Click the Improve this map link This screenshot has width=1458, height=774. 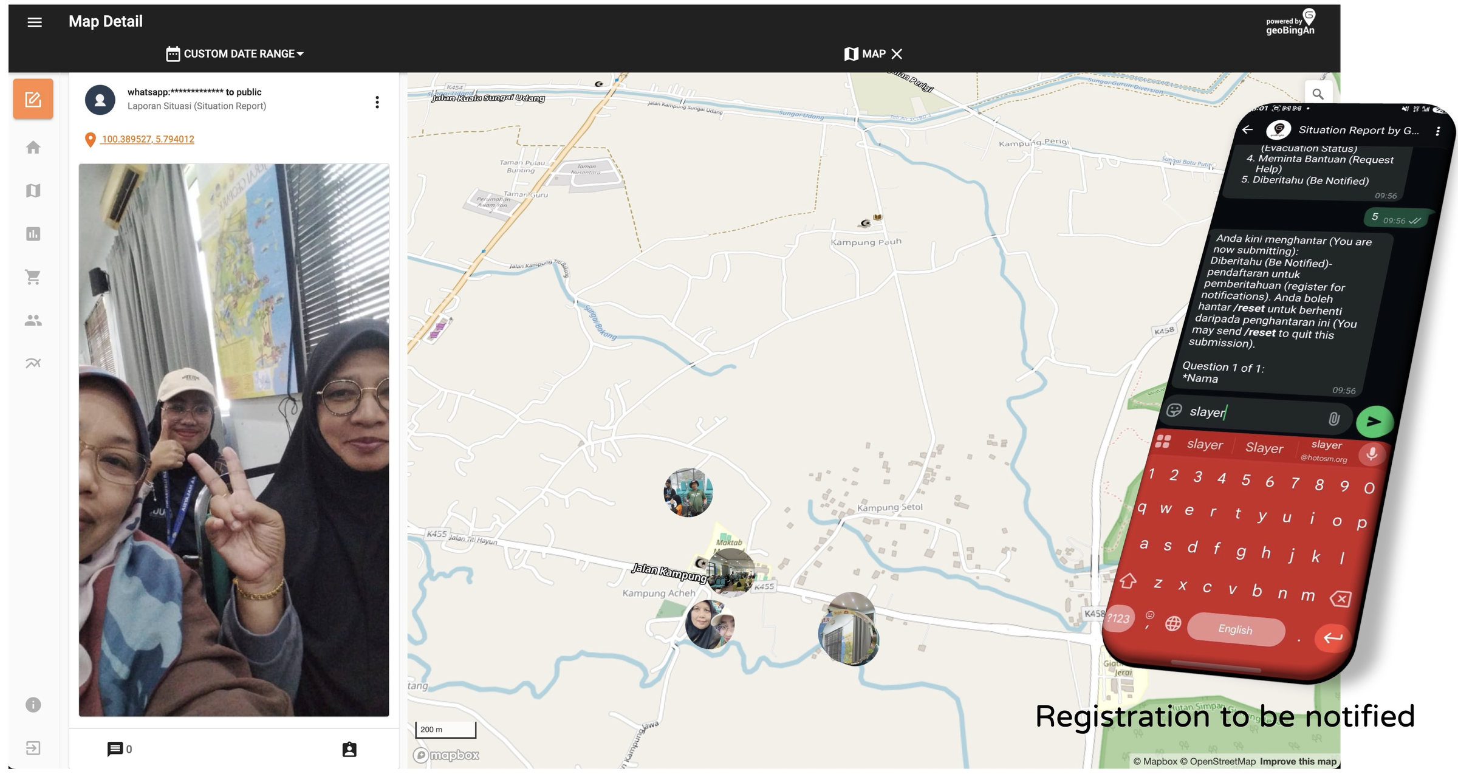1298,761
